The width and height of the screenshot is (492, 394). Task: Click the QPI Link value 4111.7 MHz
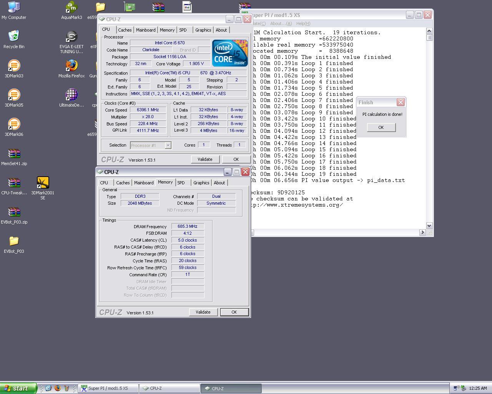[148, 130]
